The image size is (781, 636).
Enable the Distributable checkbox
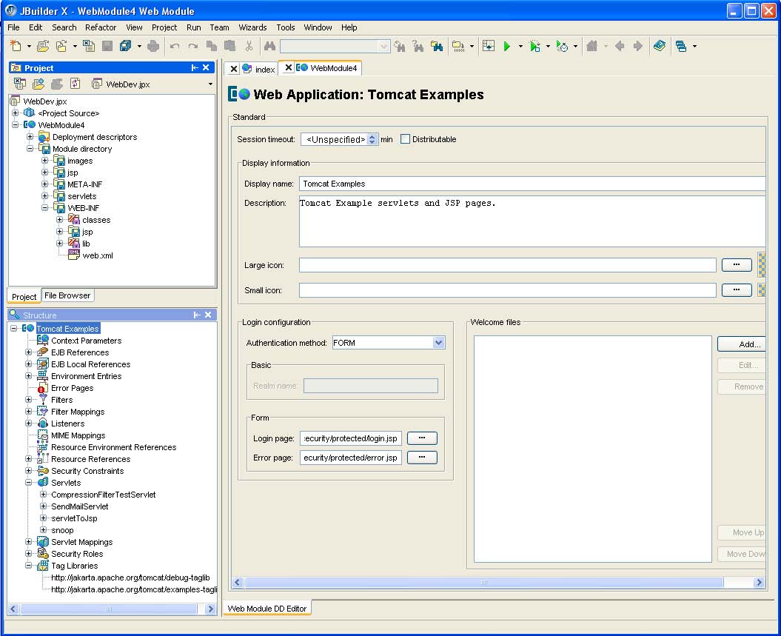[x=405, y=139]
